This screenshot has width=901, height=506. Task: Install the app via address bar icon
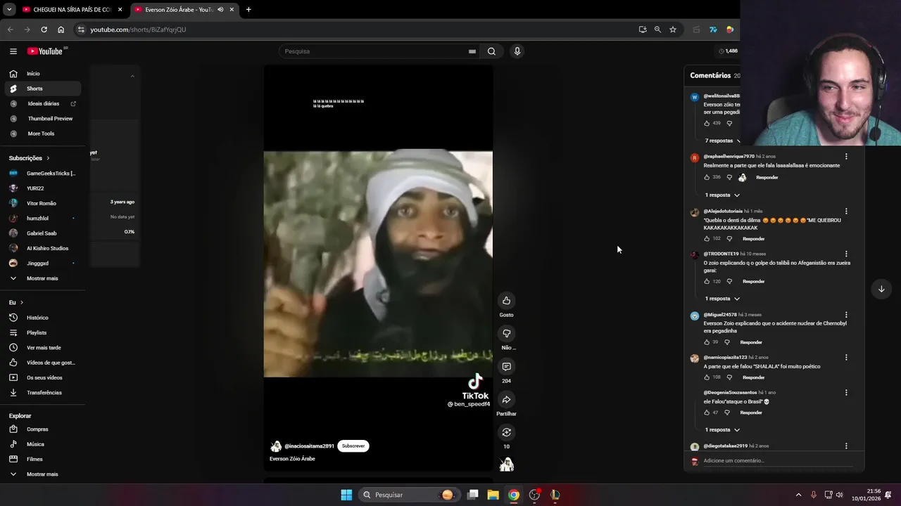click(642, 30)
